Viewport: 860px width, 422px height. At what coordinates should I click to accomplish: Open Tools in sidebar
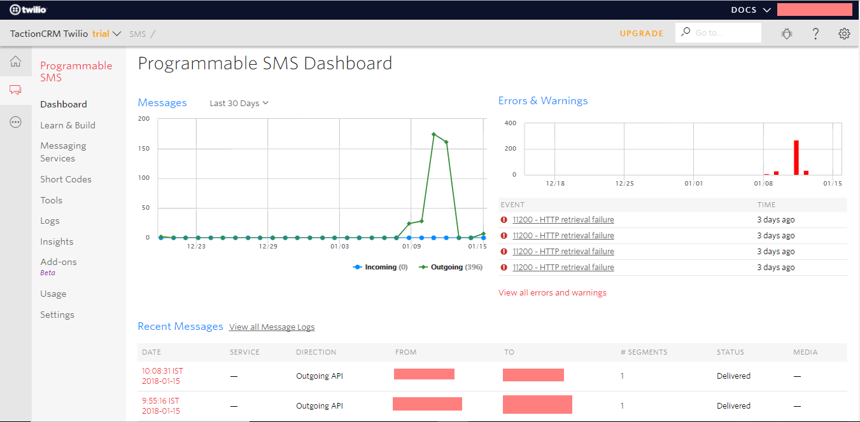click(51, 200)
